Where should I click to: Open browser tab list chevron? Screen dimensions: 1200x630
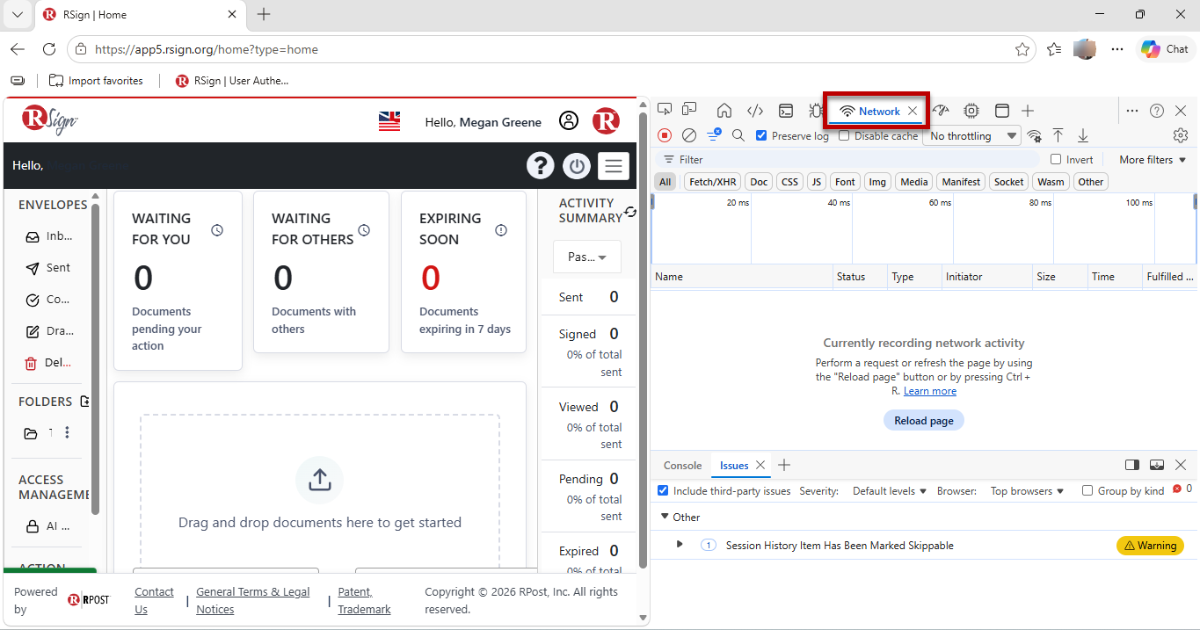pyautogui.click(x=17, y=14)
